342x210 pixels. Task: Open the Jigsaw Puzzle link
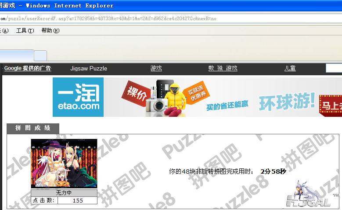[x=89, y=68]
